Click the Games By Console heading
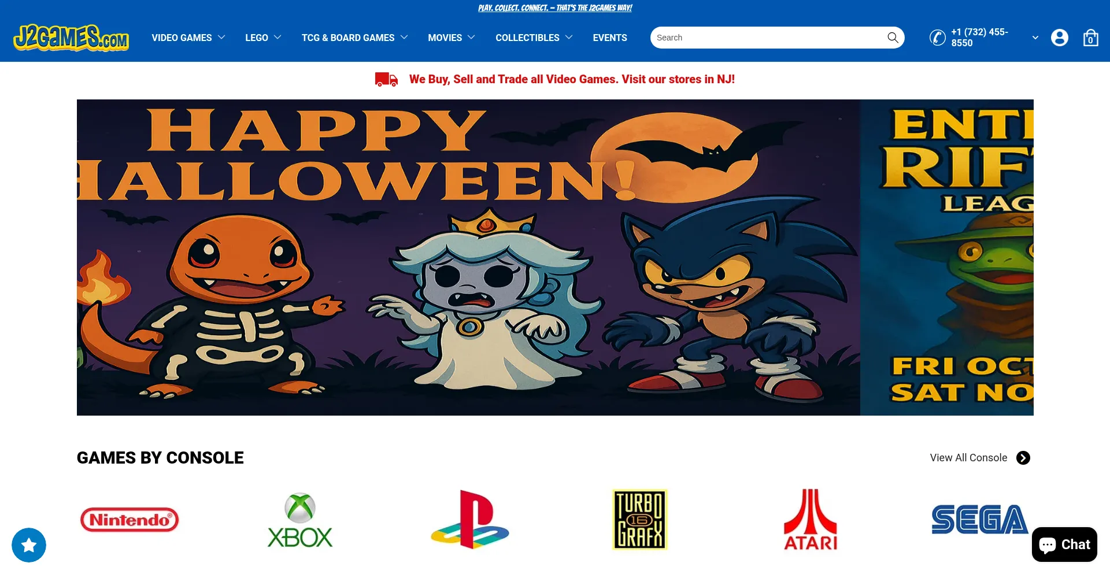The image size is (1110, 574). point(160,458)
